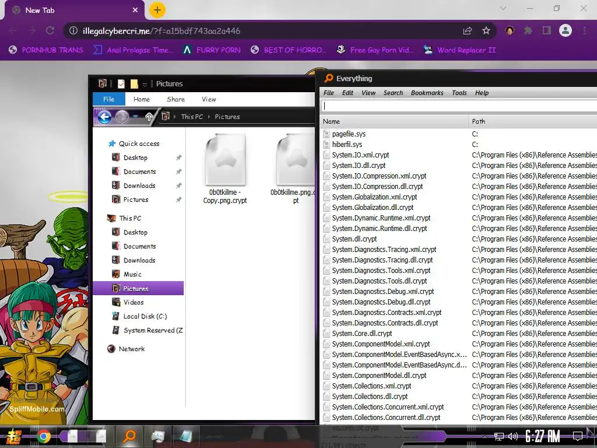Screen dimensions: 597x448
Task: Click the browser address bar URL
Action: [161, 31]
